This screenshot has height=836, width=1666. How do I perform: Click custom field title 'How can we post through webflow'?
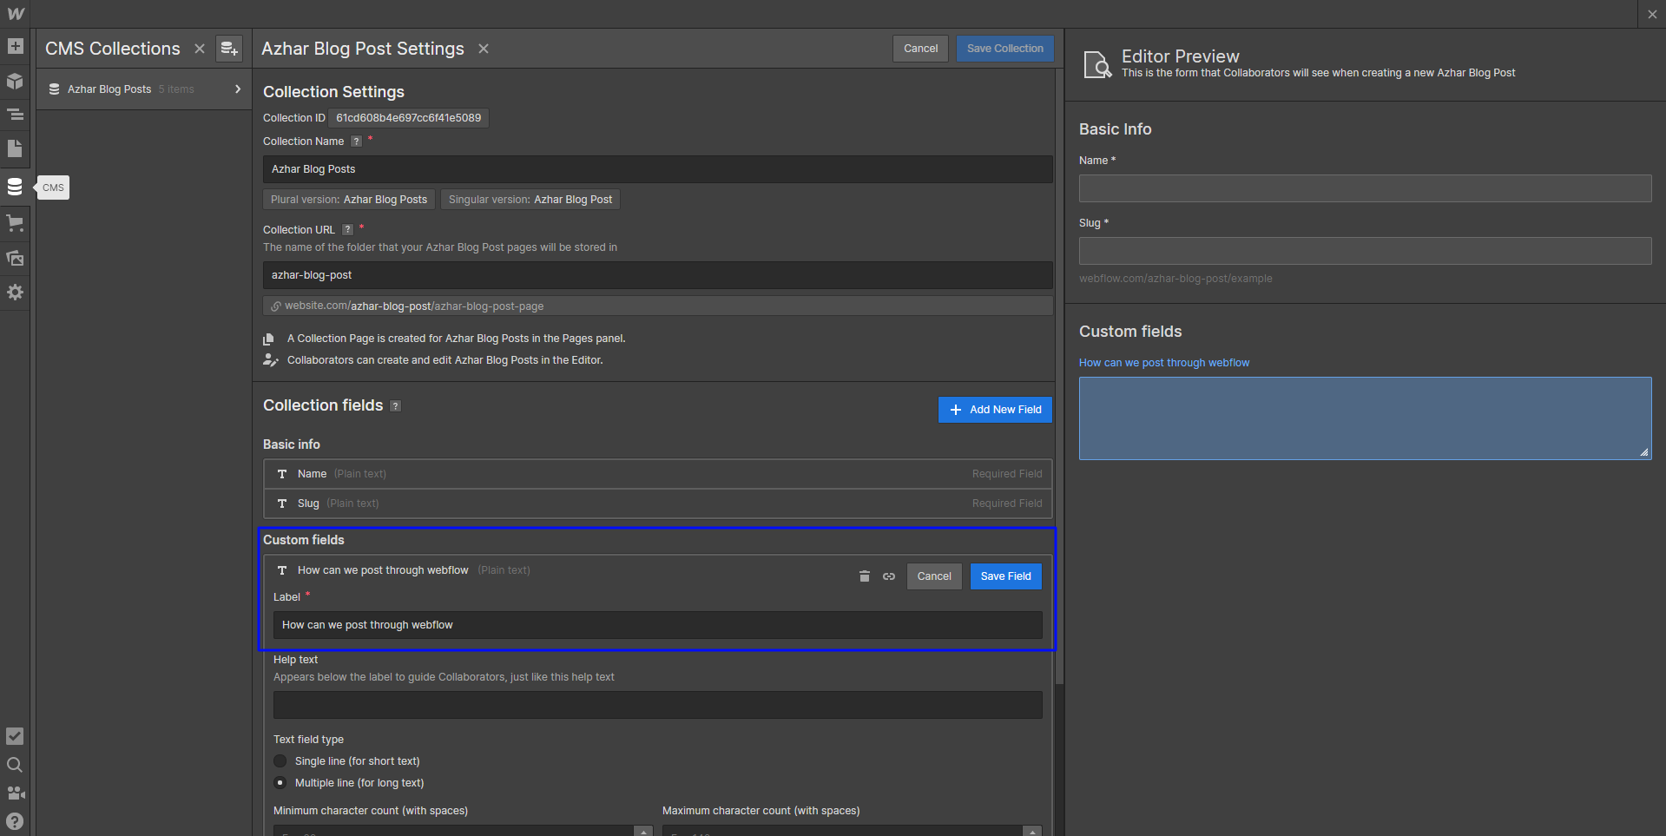pos(383,570)
